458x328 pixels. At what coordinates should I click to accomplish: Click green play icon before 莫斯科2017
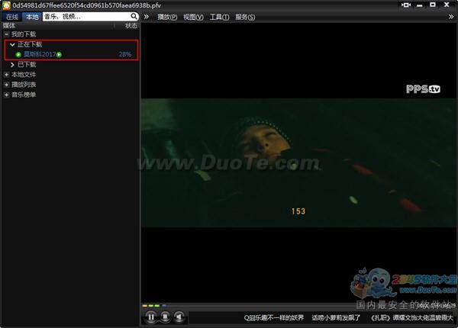18,55
